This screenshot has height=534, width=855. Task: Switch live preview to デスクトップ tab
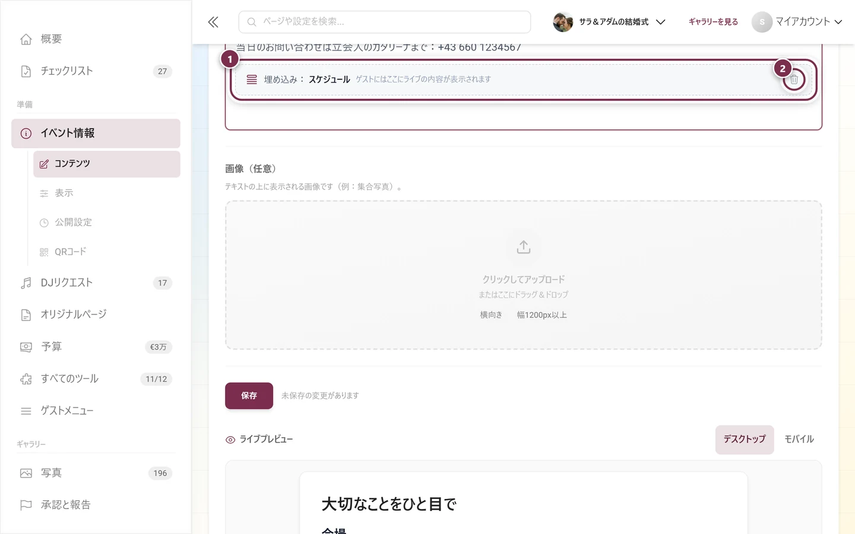[745, 440]
